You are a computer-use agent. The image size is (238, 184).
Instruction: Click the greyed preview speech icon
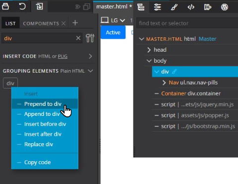click(78, 7)
